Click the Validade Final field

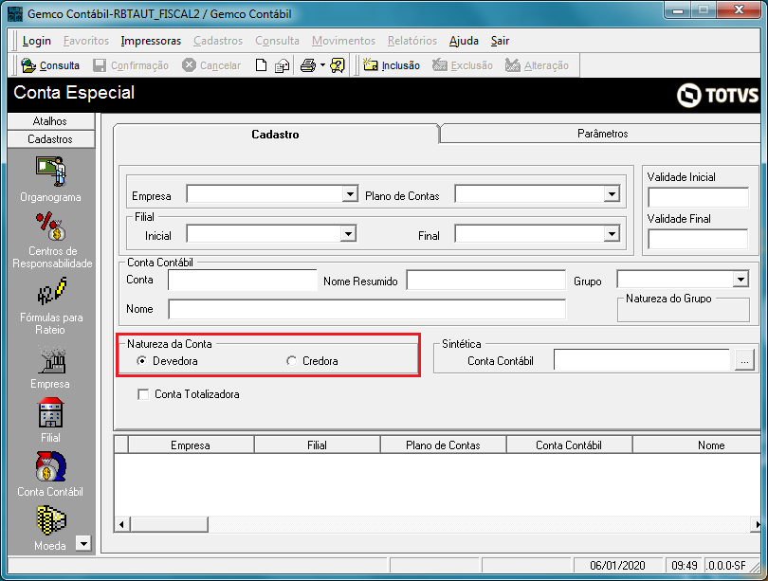pyautogui.click(x=699, y=240)
